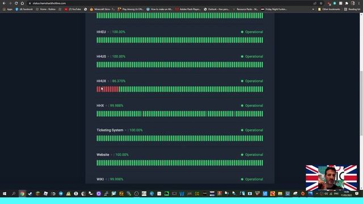Expand the hidden bookmarks overflow chevron
363x204 pixels.
(313, 9)
